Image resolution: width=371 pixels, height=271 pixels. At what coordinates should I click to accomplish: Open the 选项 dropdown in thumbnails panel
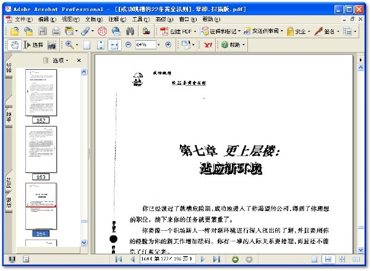click(x=61, y=60)
